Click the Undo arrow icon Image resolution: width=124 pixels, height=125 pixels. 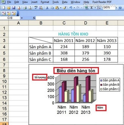[x=71, y=8]
